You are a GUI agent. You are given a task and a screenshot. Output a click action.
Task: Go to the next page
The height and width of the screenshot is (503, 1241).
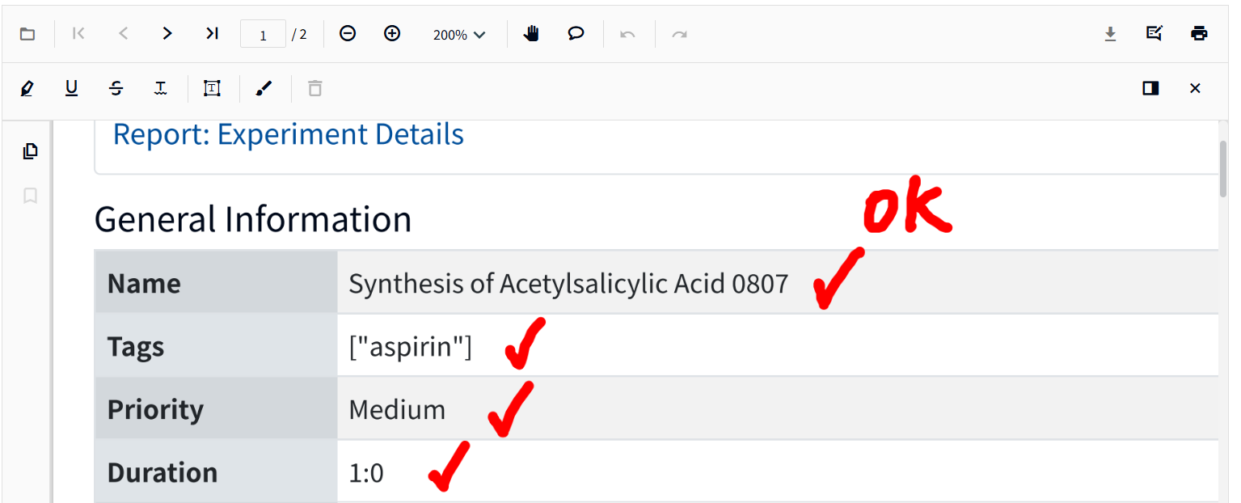pyautogui.click(x=167, y=33)
